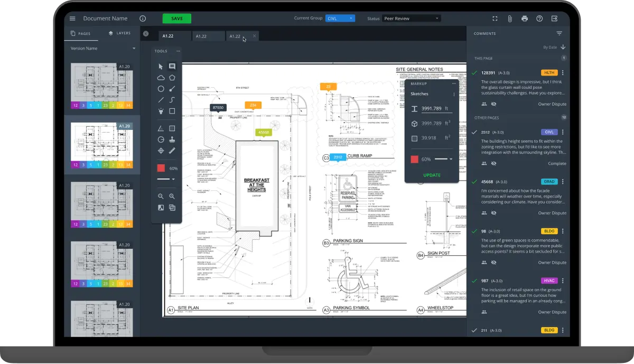This screenshot has height=364, width=634.
Task: Open the Sketches options menu
Action: 454,94
